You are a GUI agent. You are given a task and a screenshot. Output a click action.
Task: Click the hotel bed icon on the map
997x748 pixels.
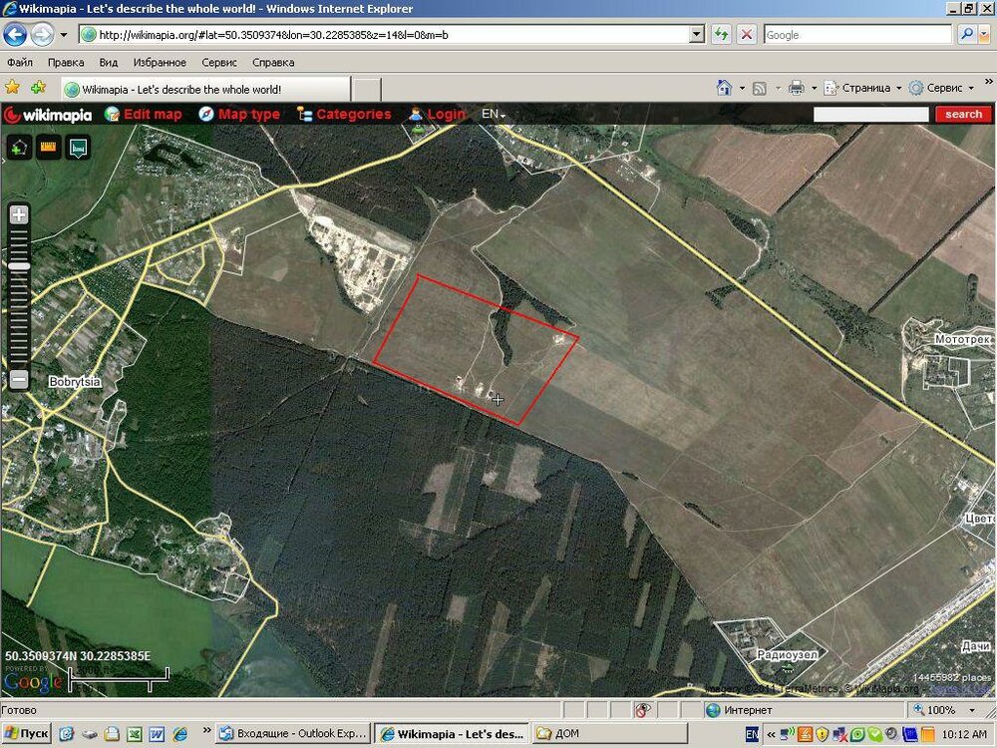(x=78, y=148)
